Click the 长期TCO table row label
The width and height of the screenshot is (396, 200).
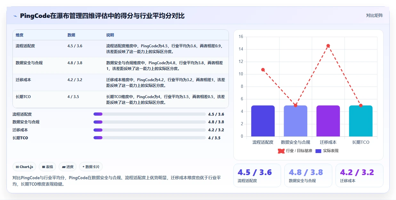pyautogui.click(x=23, y=97)
